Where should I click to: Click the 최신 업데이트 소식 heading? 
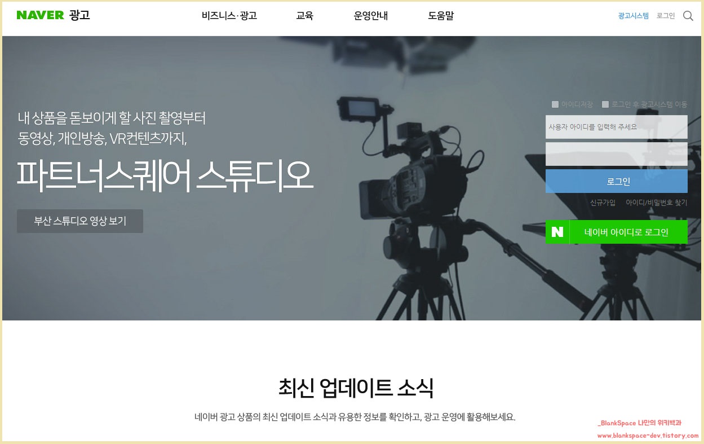356,388
